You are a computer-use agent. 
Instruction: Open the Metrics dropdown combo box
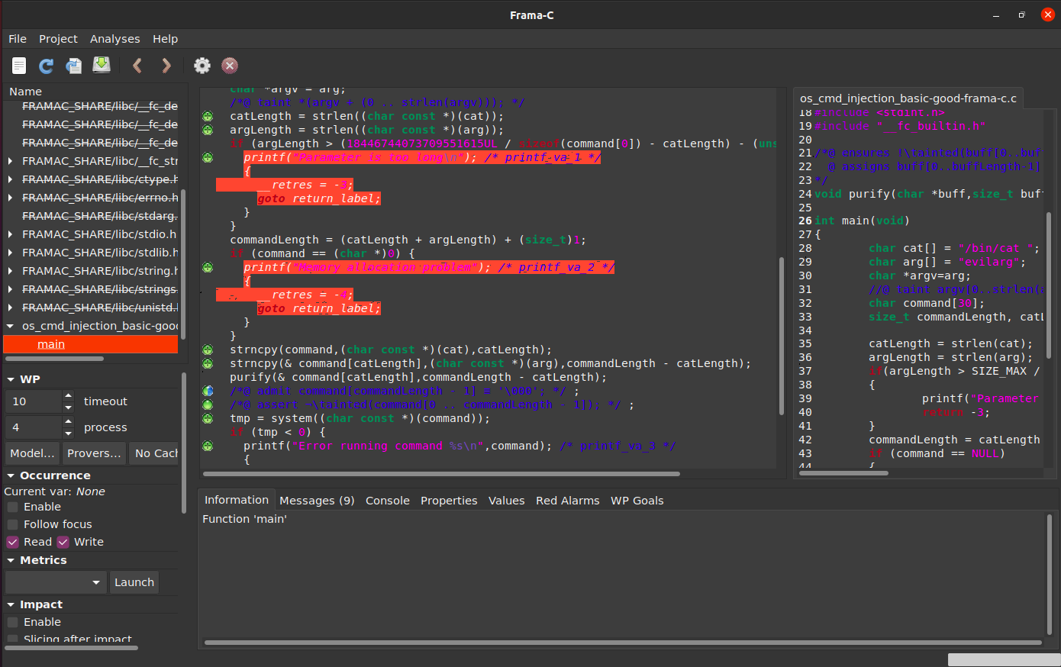pyautogui.click(x=56, y=582)
